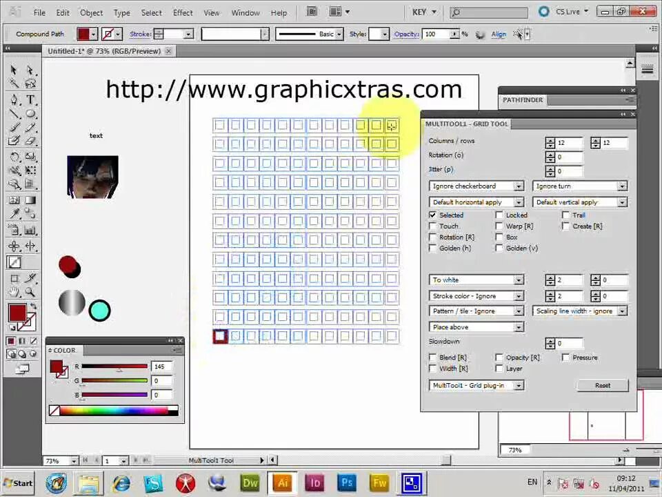Launch Photoshop from the taskbar

[x=346, y=483]
